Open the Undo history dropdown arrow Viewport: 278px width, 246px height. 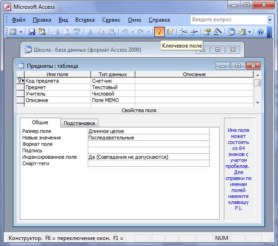click(133, 32)
